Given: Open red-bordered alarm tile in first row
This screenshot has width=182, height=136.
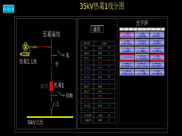Looking at the screenshot, I should [127, 35].
